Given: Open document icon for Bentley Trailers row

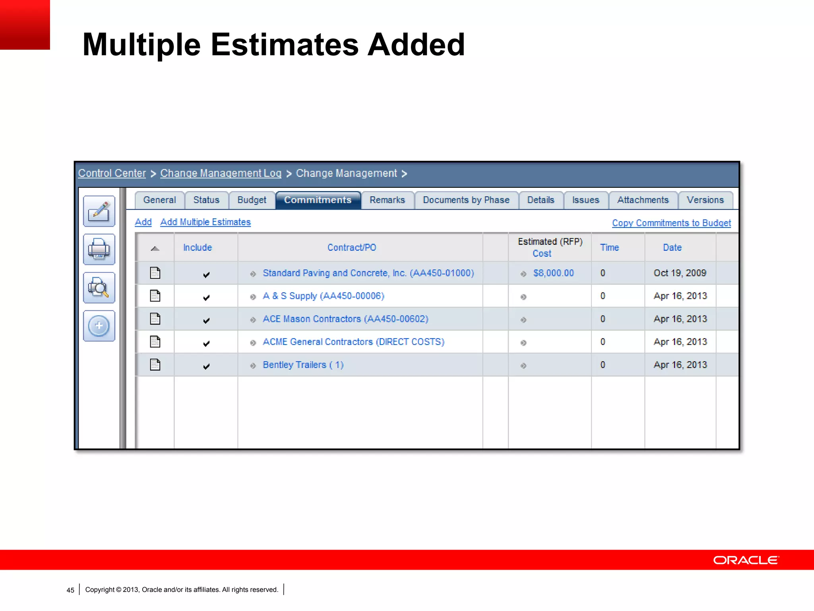Looking at the screenshot, I should point(155,365).
